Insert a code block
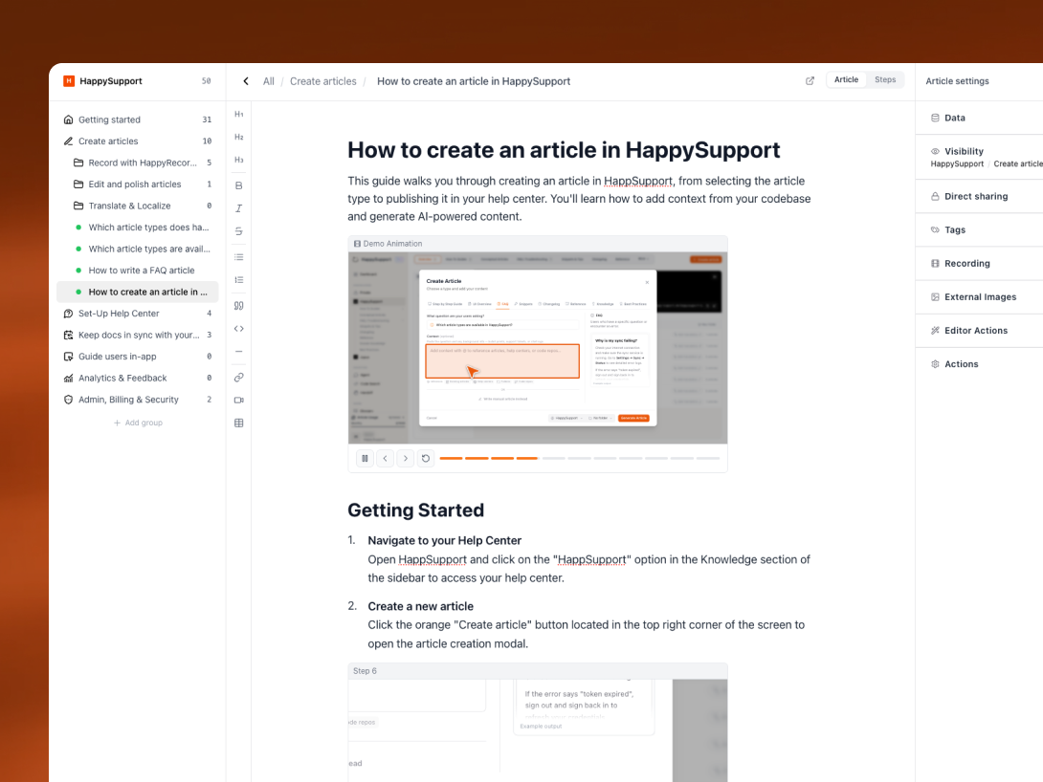1043x782 pixels. pyautogui.click(x=239, y=328)
